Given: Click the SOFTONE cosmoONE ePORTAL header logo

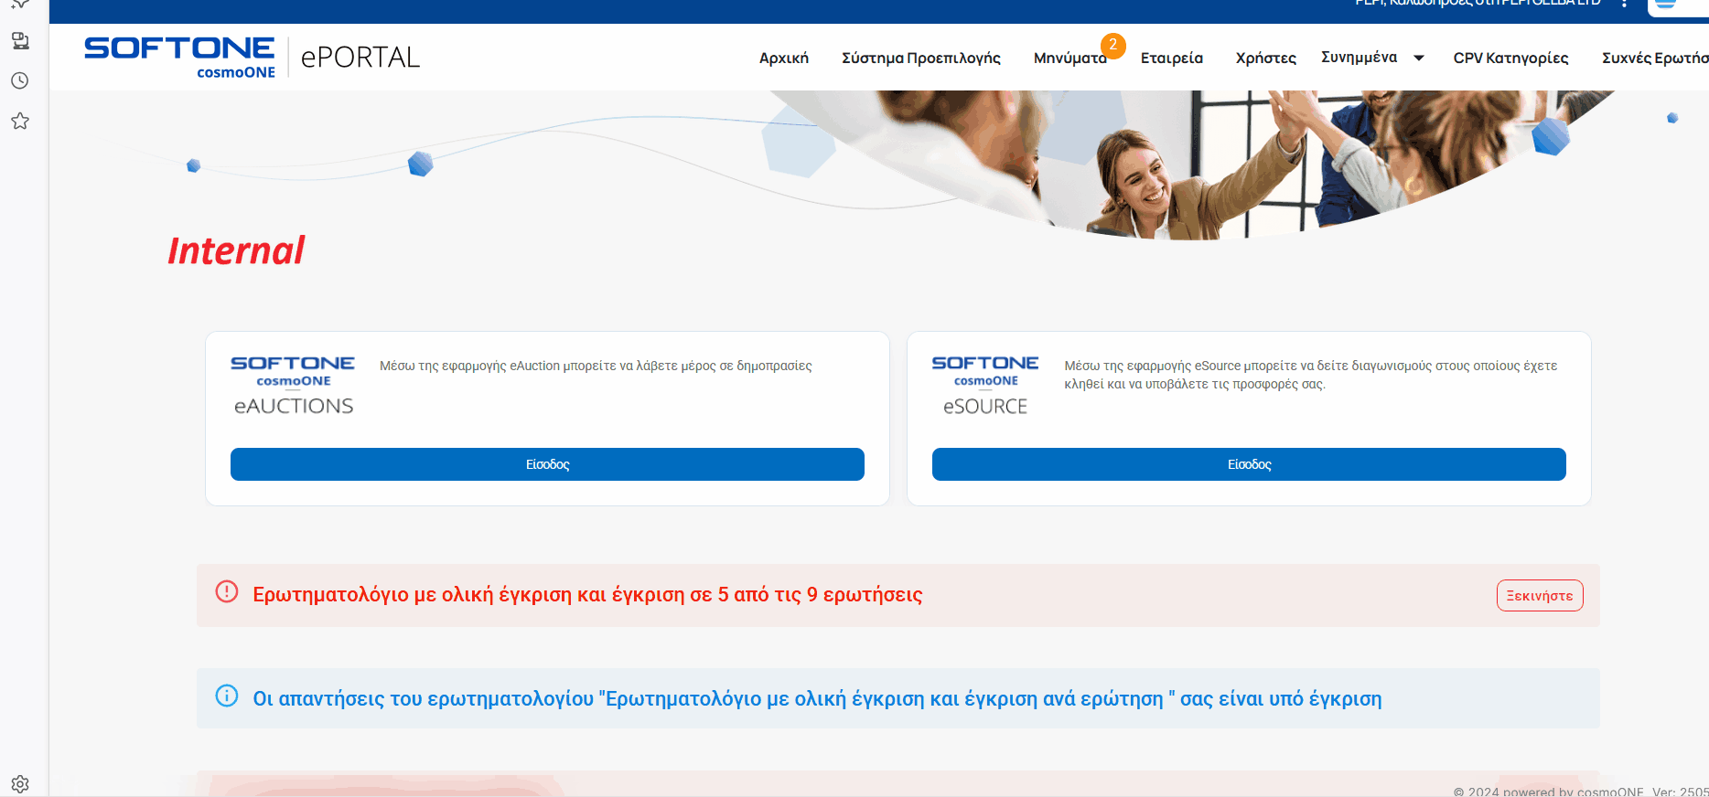Looking at the screenshot, I should pyautogui.click(x=253, y=57).
